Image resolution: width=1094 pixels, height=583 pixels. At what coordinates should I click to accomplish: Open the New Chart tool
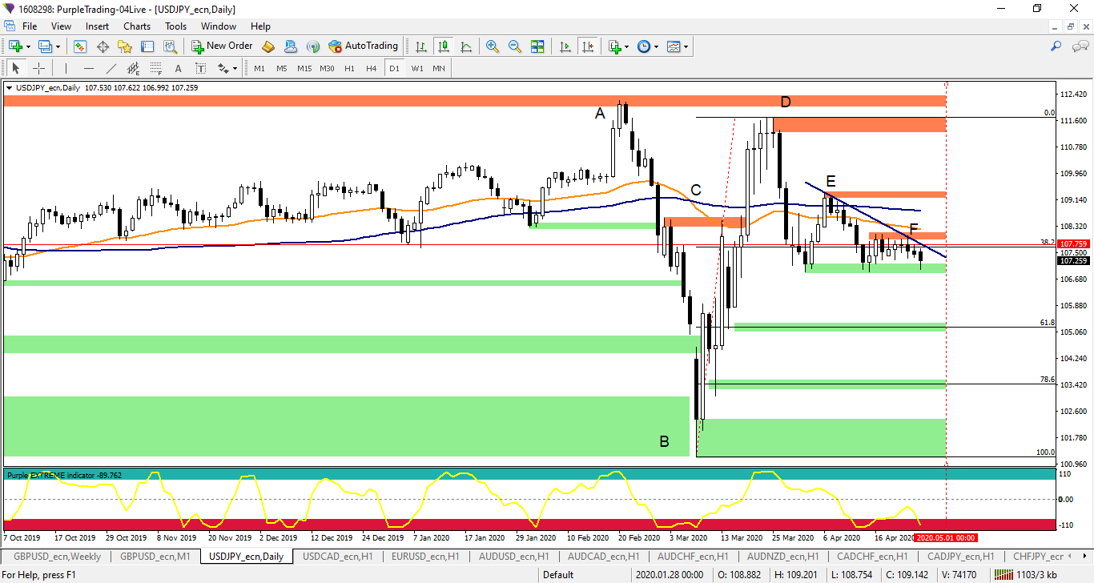point(15,46)
